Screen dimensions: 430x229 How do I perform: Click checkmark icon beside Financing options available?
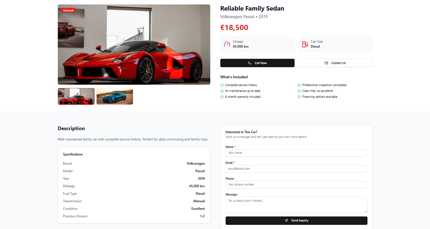coord(299,97)
